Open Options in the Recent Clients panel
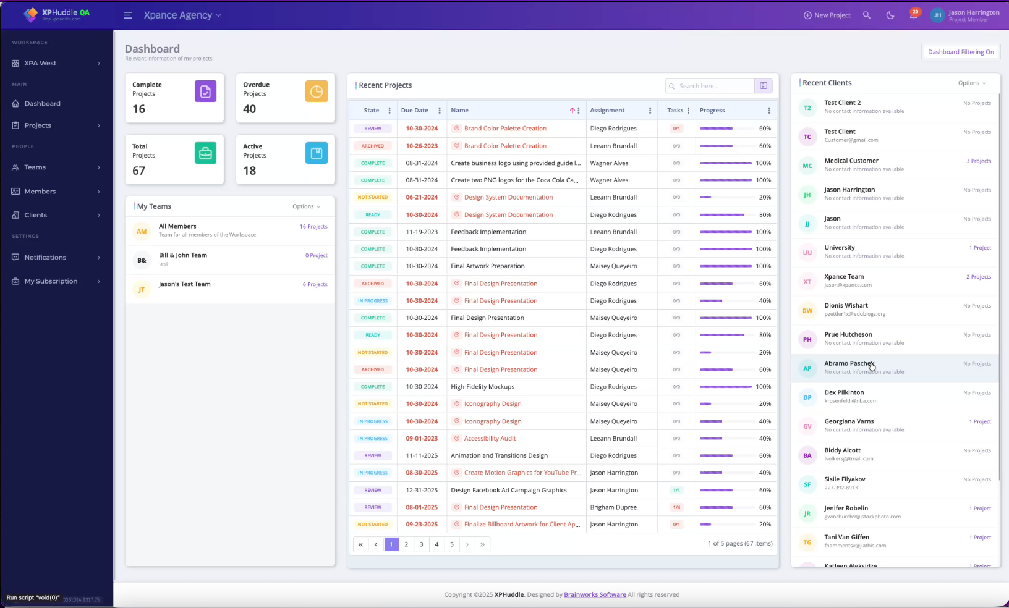 pos(971,82)
